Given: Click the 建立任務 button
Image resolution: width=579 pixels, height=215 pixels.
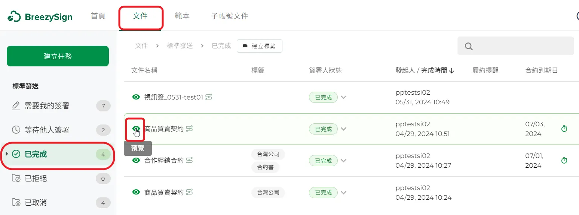Looking at the screenshot, I should pyautogui.click(x=58, y=56).
